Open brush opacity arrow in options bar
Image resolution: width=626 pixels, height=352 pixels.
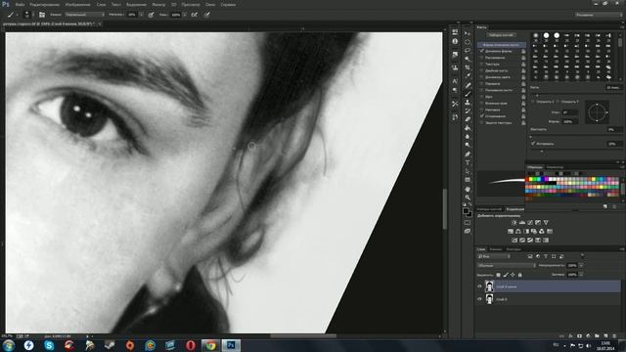pyautogui.click(x=141, y=15)
